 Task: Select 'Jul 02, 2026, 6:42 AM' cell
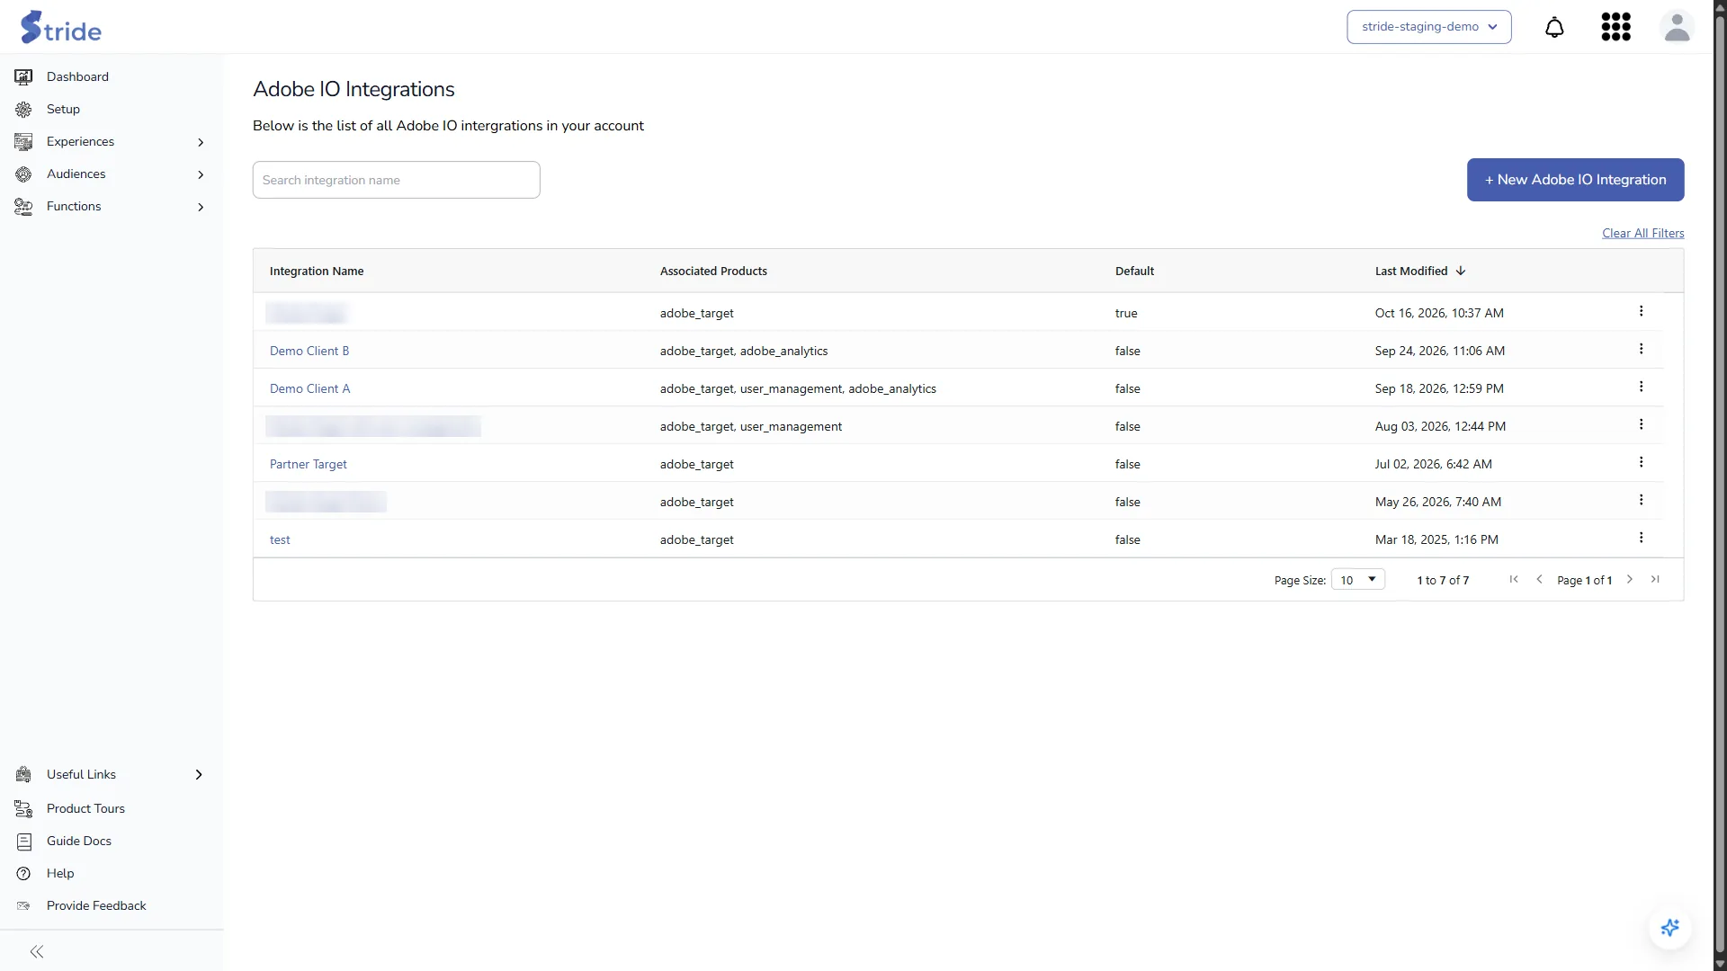(x=1433, y=464)
